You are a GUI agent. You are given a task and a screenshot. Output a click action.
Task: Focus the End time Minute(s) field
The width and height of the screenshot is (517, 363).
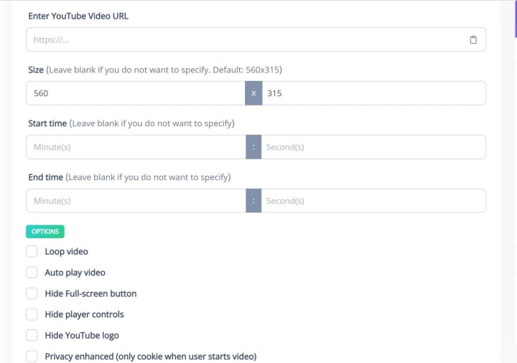coord(136,201)
